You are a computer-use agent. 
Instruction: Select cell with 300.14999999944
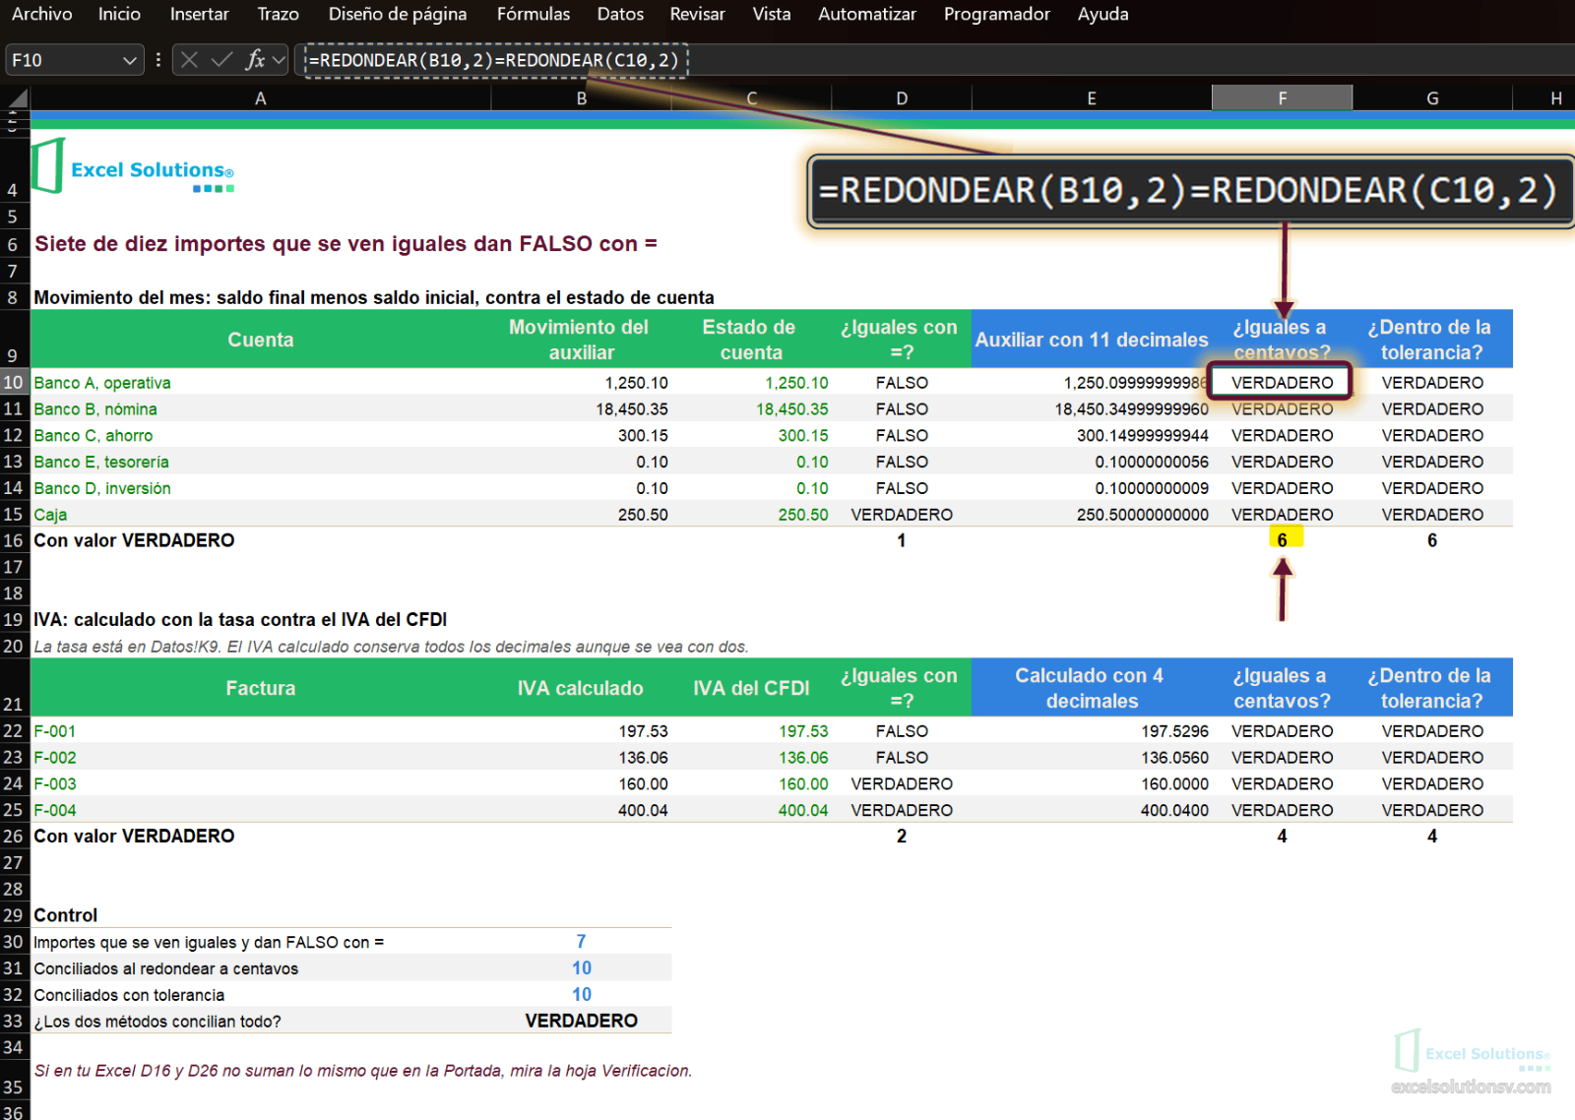(1092, 435)
